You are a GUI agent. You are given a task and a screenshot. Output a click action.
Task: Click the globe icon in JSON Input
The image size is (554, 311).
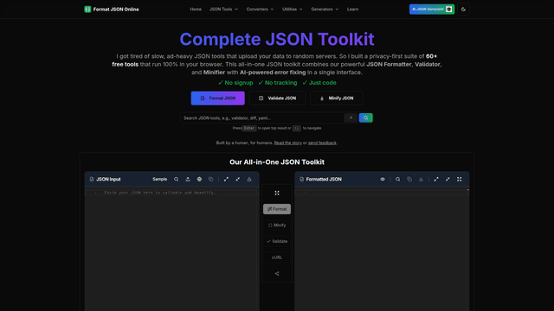click(x=199, y=179)
